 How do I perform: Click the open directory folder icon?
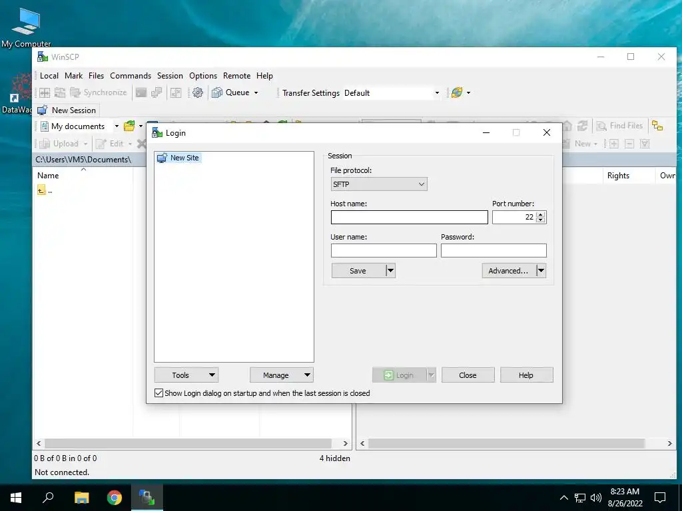[x=129, y=126]
